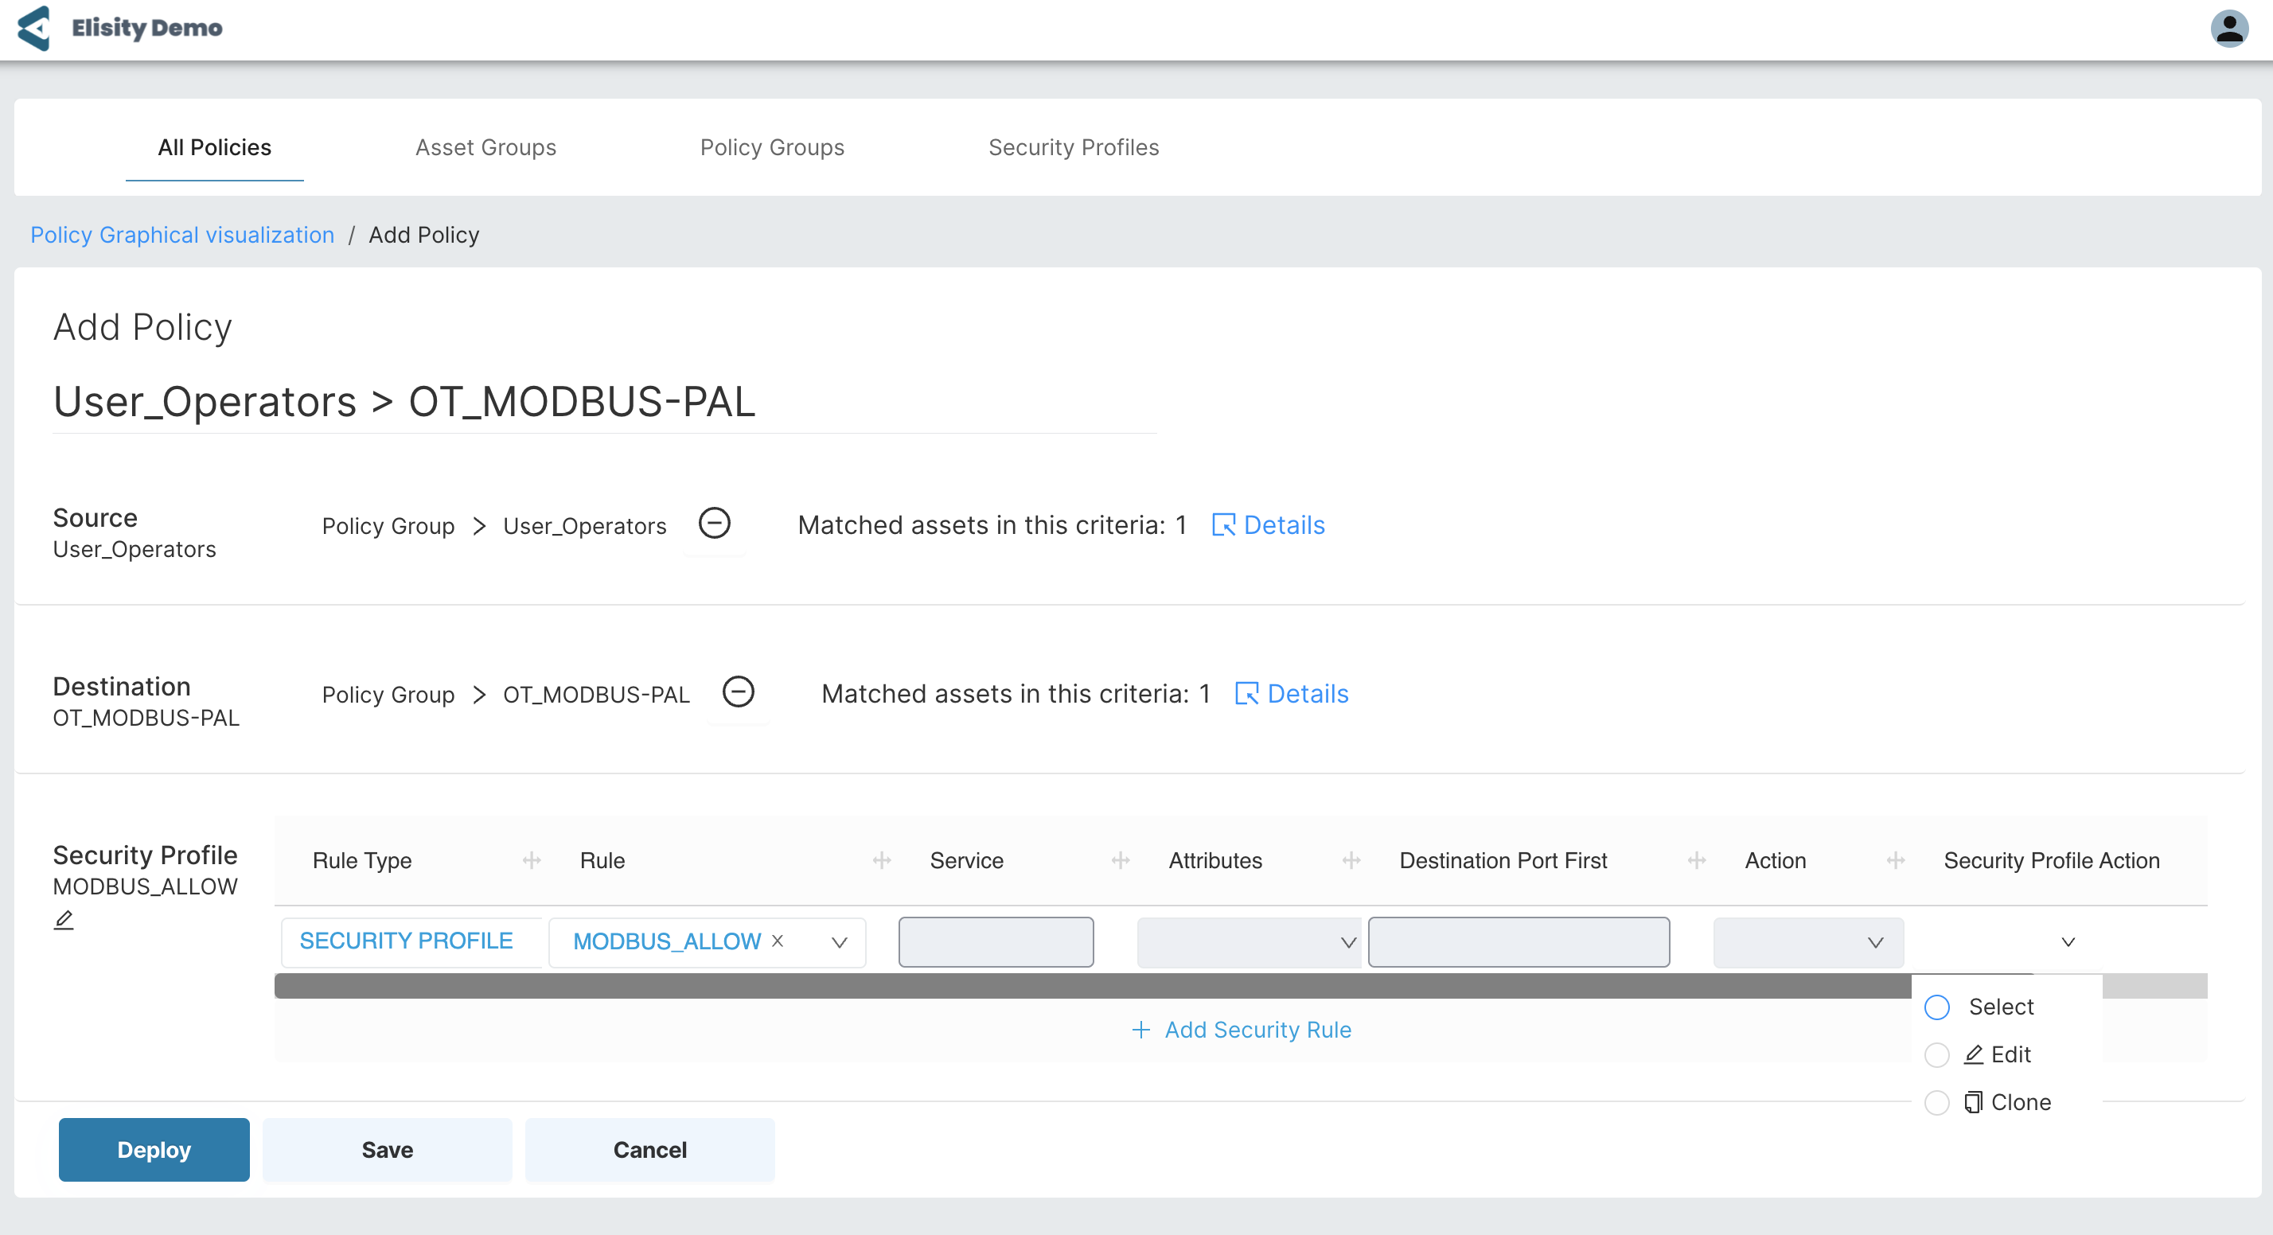Edit the MODBUS_ALLOW security profile pencil
This screenshot has width=2273, height=1235.
click(64, 919)
